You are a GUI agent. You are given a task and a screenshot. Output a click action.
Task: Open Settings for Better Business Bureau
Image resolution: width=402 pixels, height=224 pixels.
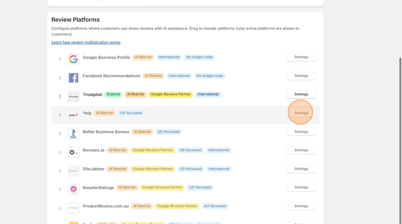click(301, 132)
